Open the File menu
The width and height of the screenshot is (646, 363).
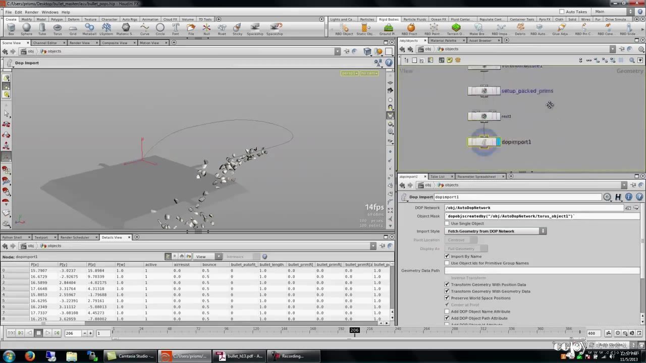click(x=9, y=12)
